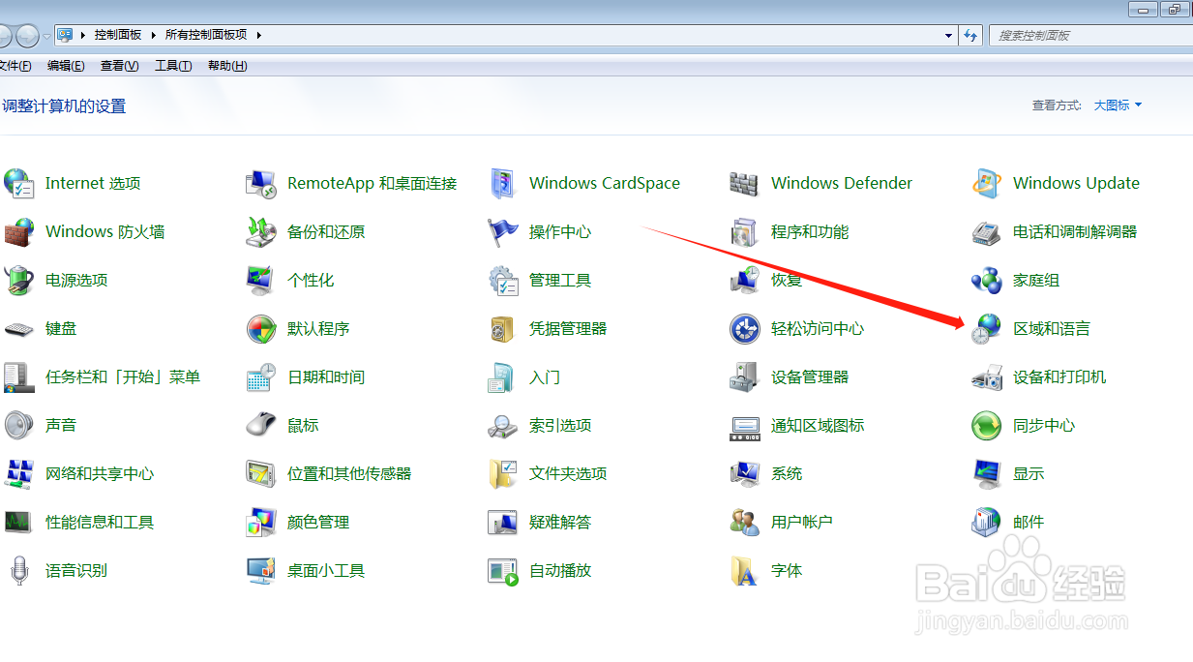
Task: Click the 字体 link
Action: [787, 571]
